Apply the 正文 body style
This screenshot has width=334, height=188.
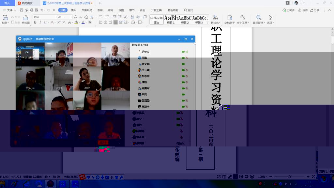[x=157, y=20]
